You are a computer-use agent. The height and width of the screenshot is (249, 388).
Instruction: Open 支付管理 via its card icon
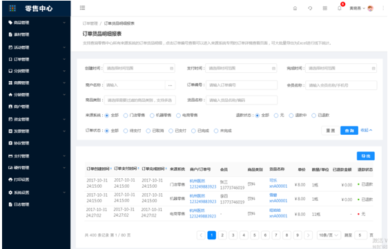click(x=10, y=156)
